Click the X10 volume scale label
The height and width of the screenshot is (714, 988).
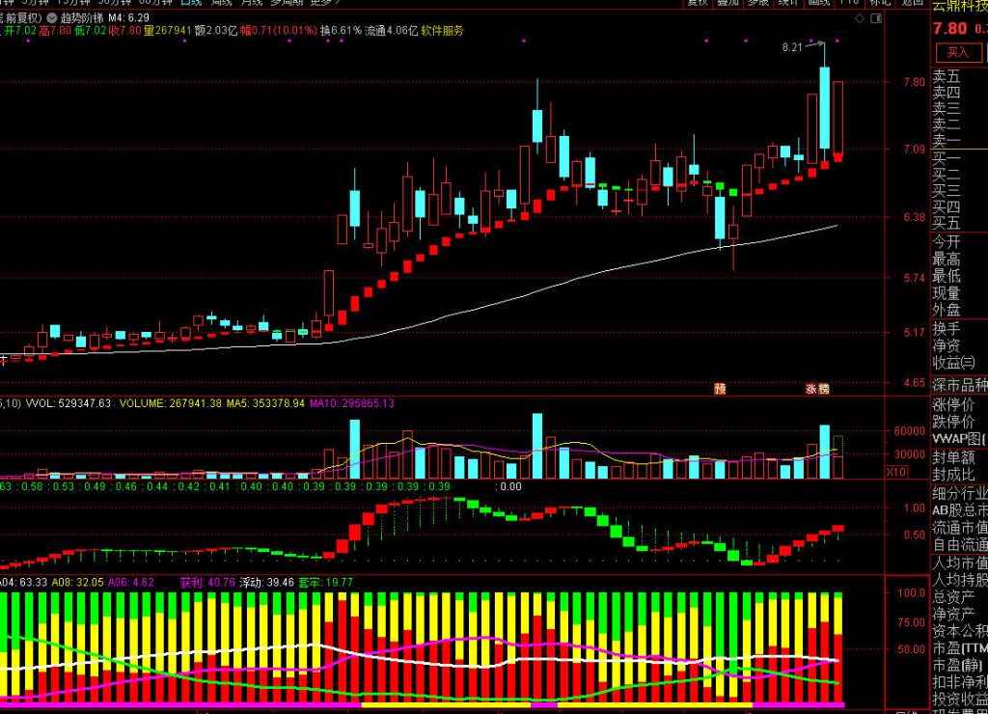tap(897, 472)
